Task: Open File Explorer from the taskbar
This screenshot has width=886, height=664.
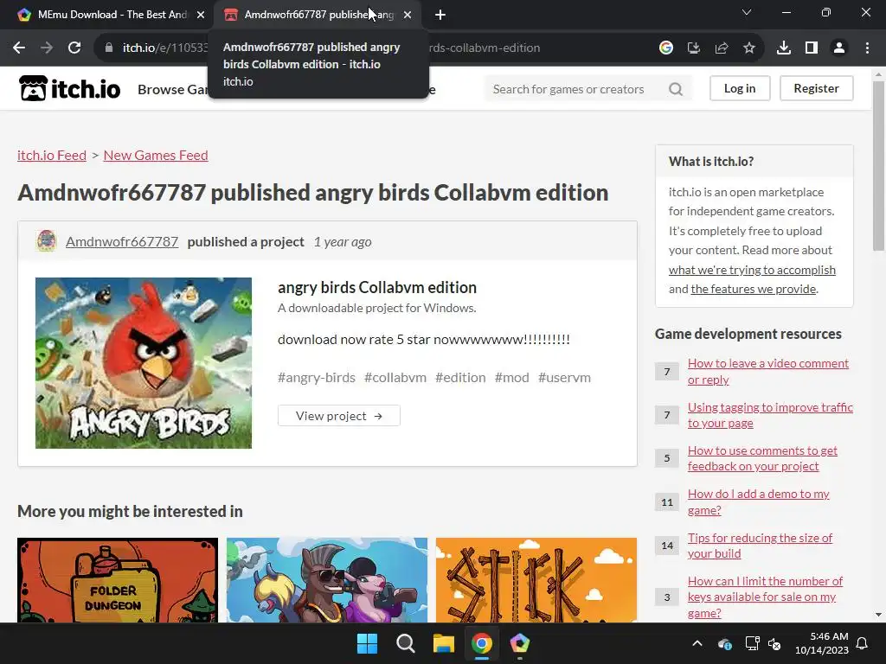Action: (x=444, y=643)
